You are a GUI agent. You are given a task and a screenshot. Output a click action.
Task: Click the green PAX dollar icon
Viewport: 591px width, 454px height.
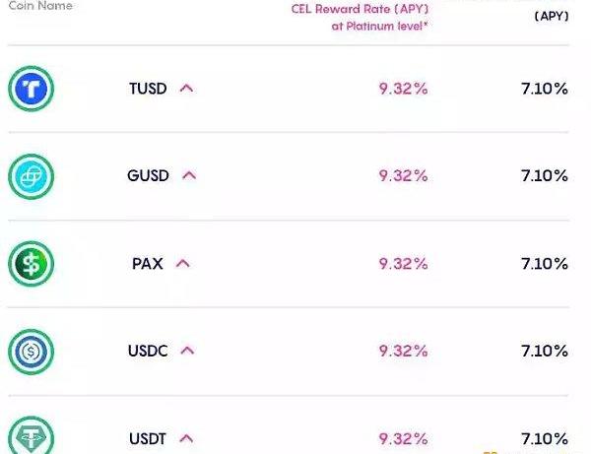(x=31, y=264)
